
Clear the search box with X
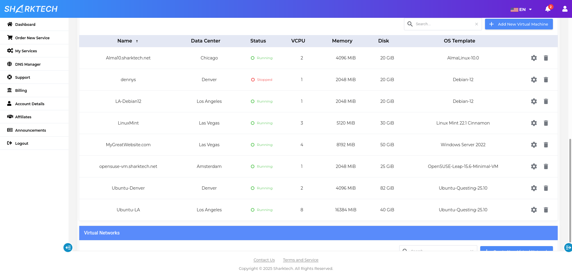[x=476, y=24]
